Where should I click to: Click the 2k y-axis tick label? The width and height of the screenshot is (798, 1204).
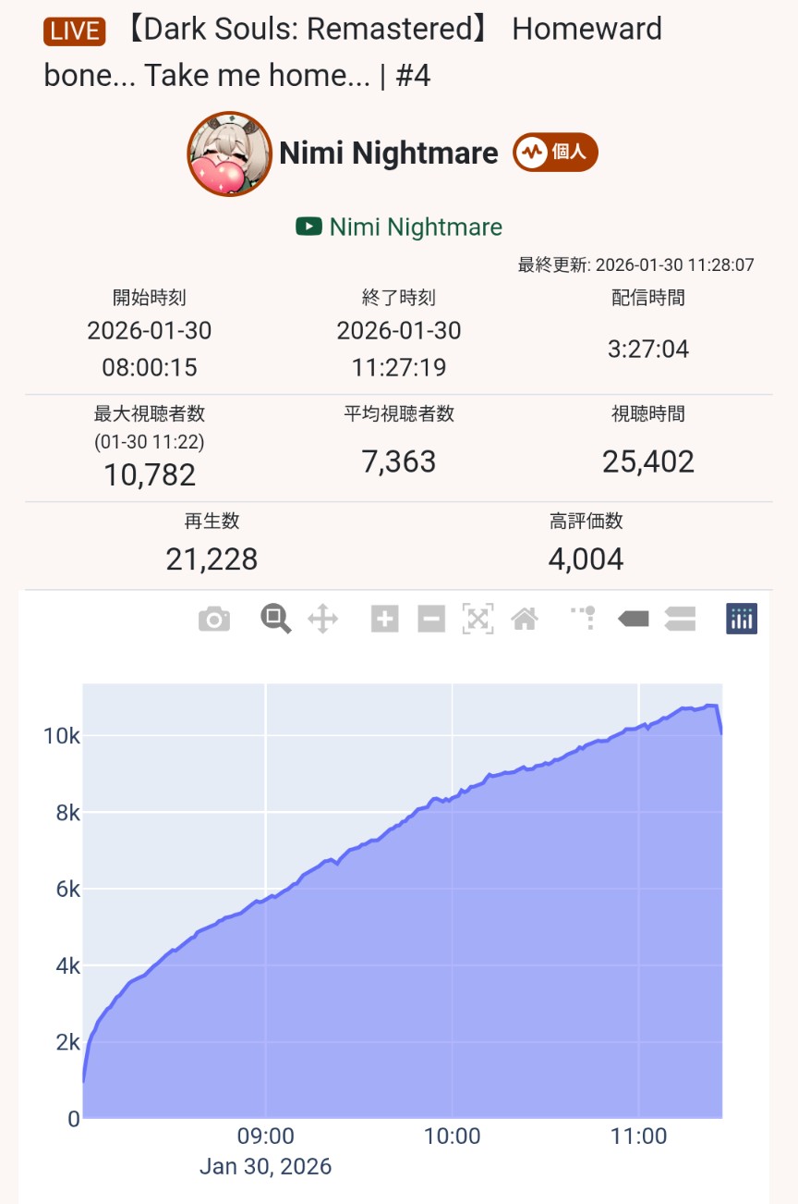(x=66, y=1042)
